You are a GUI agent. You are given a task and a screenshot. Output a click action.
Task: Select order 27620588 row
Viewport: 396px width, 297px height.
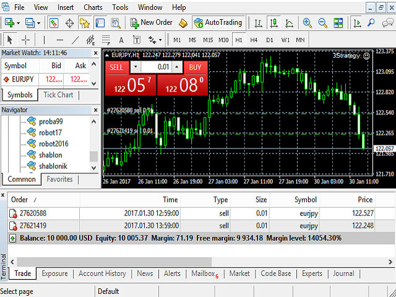(201, 213)
